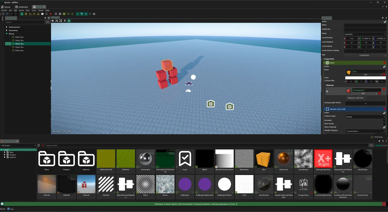Activate the yellow translate gizmo tool

point(26,14)
